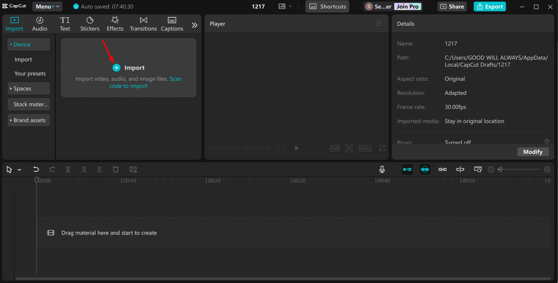Click the Modify button
Screen dimensions: 558x283
pyautogui.click(x=533, y=152)
